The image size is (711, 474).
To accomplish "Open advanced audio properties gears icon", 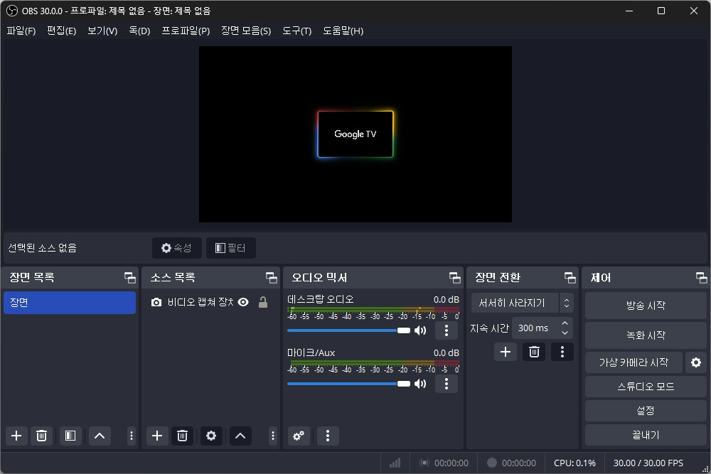I will pos(299,436).
